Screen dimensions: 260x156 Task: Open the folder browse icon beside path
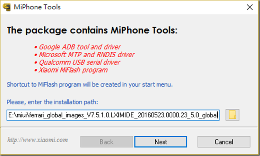pos(232,115)
